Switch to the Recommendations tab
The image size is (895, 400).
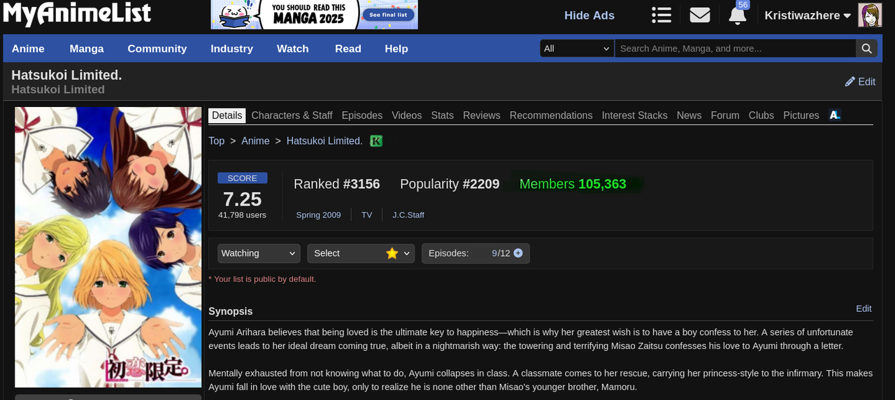tap(551, 115)
